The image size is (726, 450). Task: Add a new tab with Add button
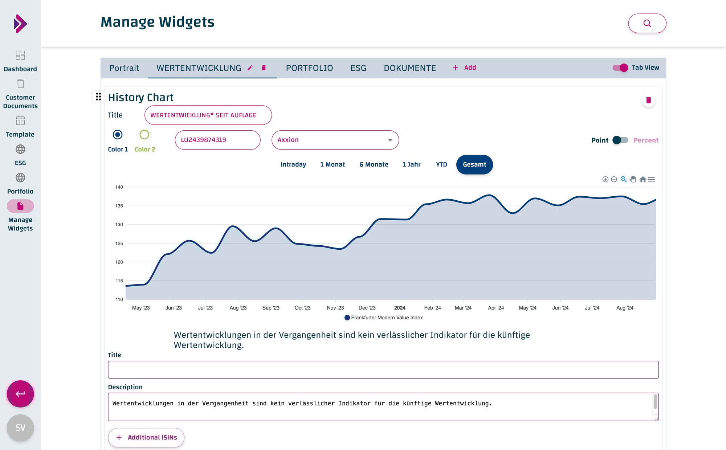click(464, 67)
